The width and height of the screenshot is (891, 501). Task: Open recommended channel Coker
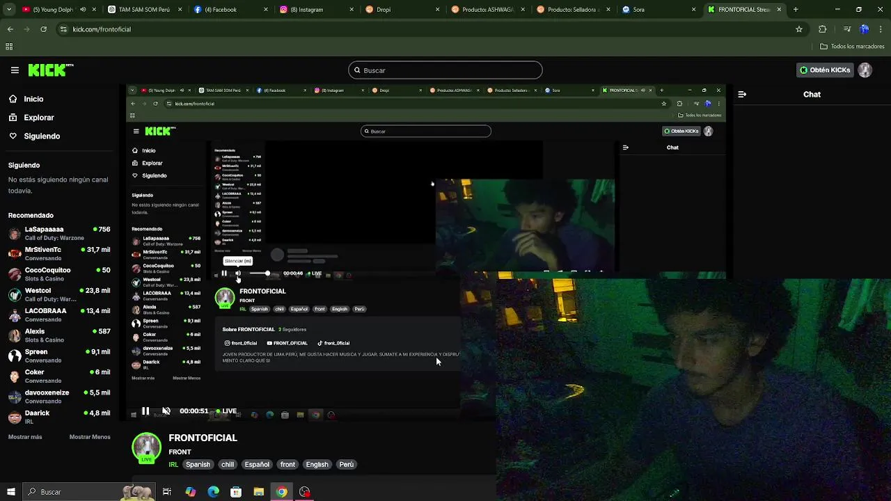coord(59,376)
